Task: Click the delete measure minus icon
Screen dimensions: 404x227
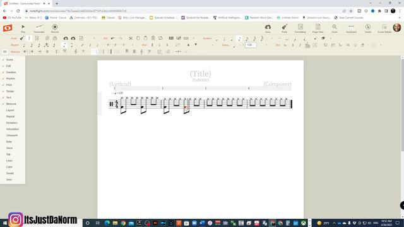Action: point(40,52)
